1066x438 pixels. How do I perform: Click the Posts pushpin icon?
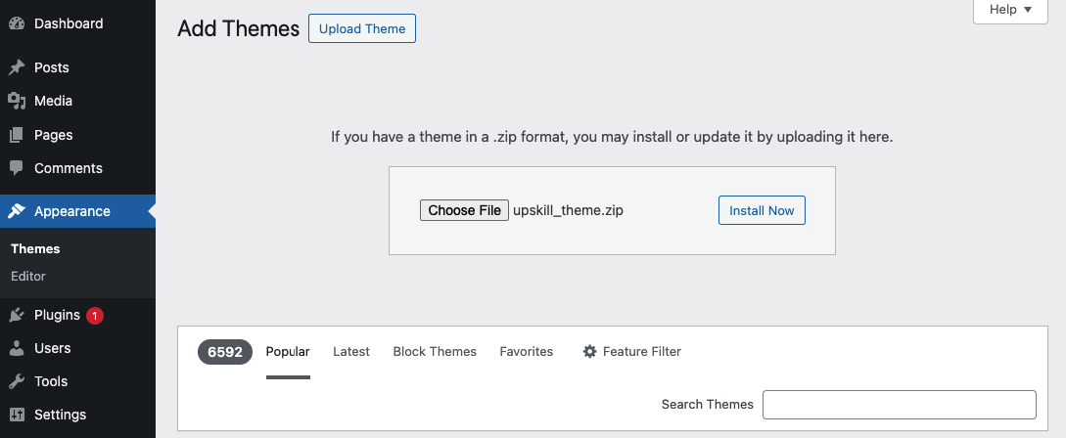pyautogui.click(x=17, y=67)
